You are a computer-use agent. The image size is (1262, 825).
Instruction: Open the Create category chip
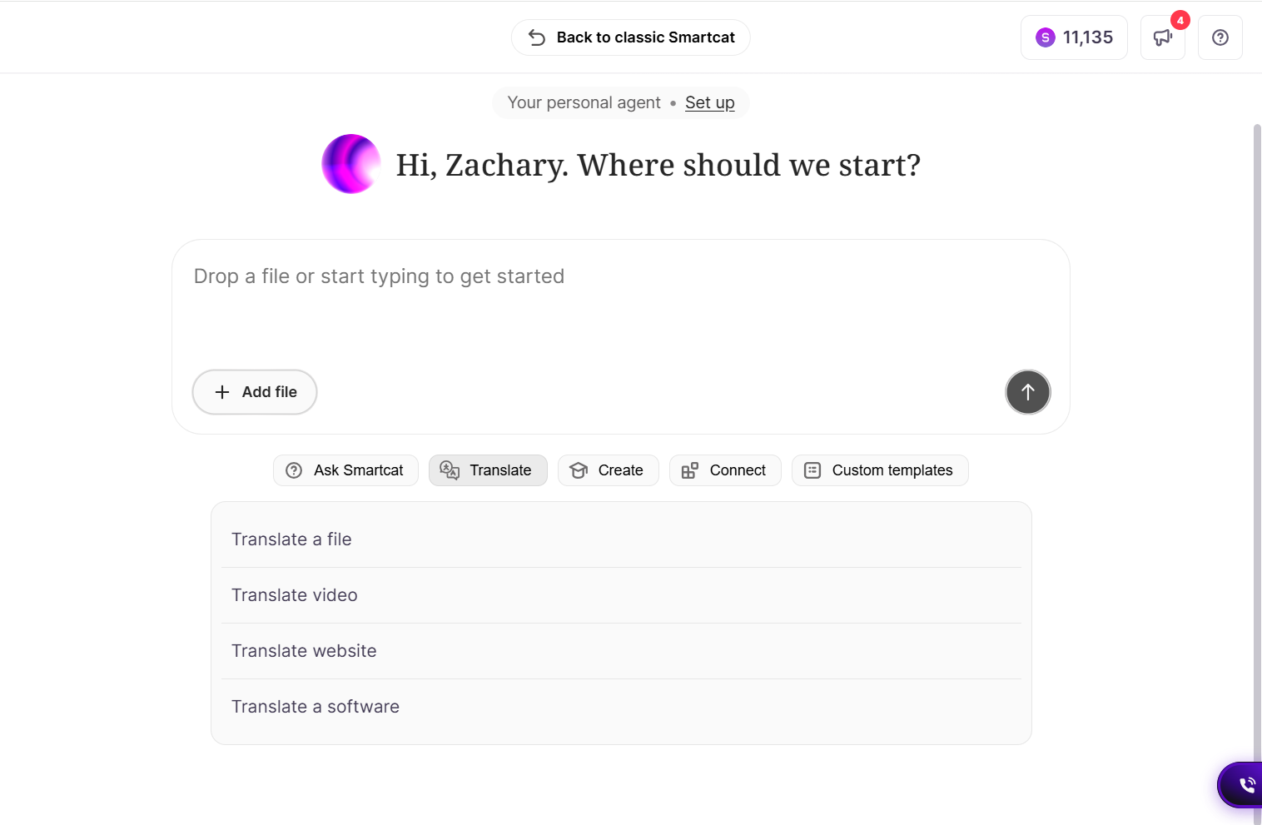608,470
